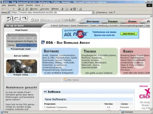The image size is (153, 114).
Task: Open zu den restlichen Kategorien! link
Action: click(59, 73)
